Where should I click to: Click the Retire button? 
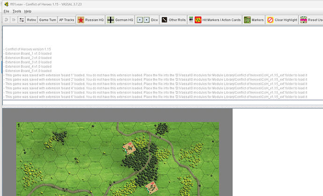pyautogui.click(x=31, y=20)
